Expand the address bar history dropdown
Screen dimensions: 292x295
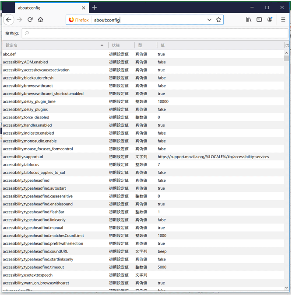[209, 20]
